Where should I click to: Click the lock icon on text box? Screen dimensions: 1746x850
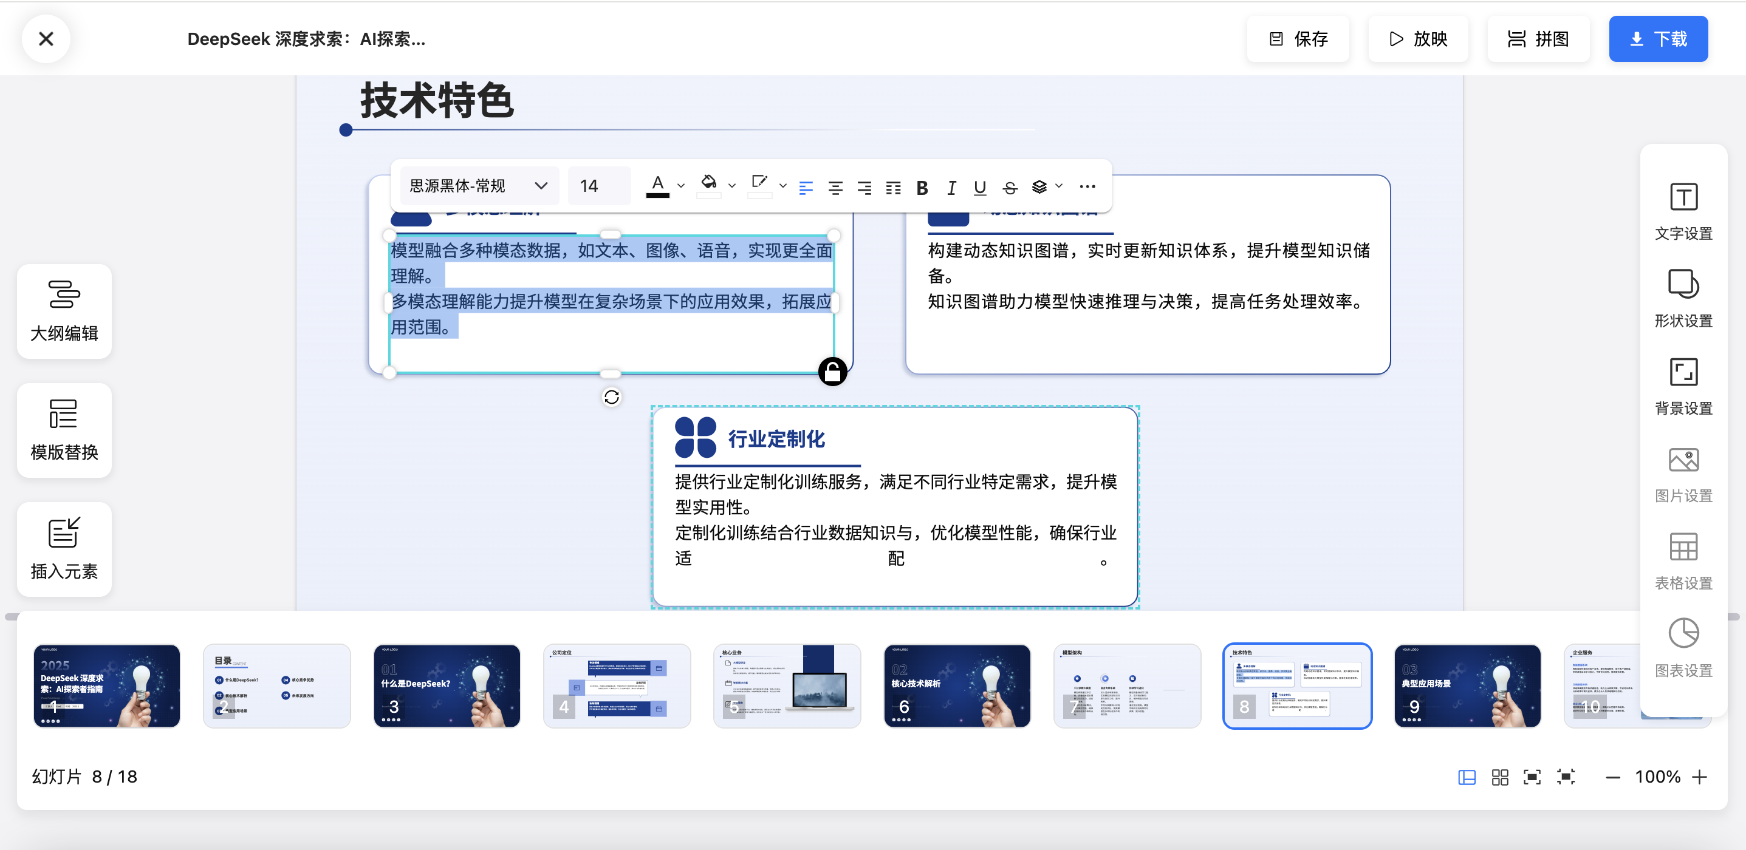coord(832,371)
